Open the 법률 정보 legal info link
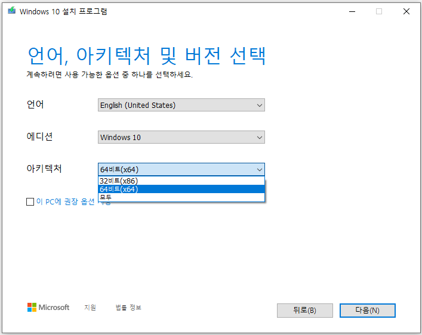 click(128, 308)
